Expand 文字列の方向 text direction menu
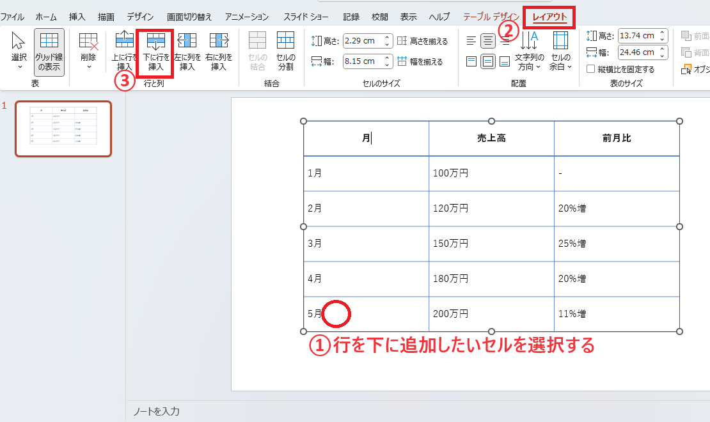Screen dimensions: 710x422 529,51
